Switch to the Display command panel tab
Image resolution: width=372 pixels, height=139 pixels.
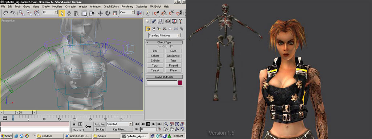[174, 21]
